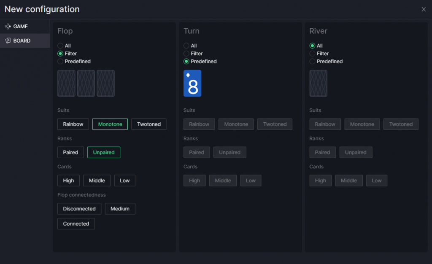Disable the Monotone suit filter
The width and height of the screenshot is (432, 264).
[x=110, y=124]
